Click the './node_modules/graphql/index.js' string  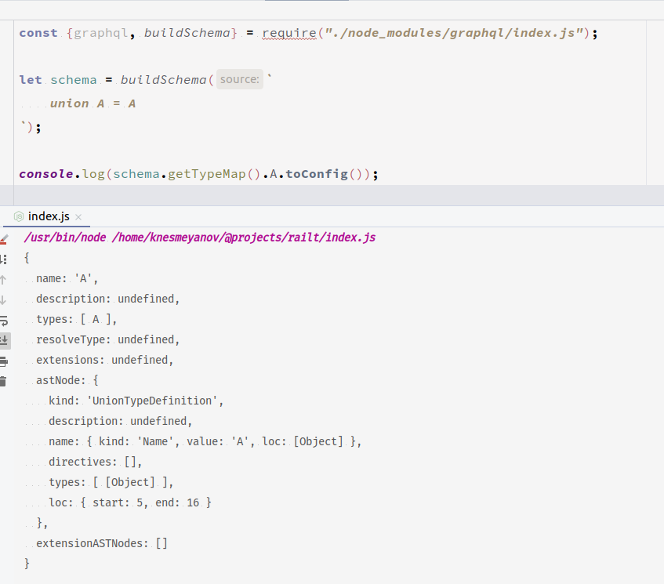coord(454,33)
